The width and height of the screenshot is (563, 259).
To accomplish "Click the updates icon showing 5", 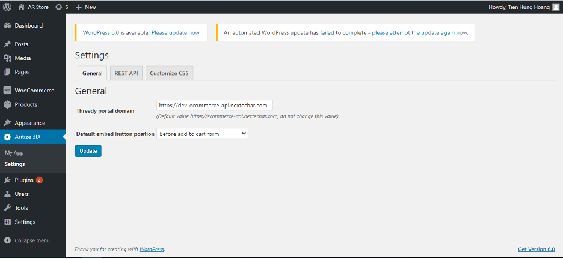I will tap(58, 7).
